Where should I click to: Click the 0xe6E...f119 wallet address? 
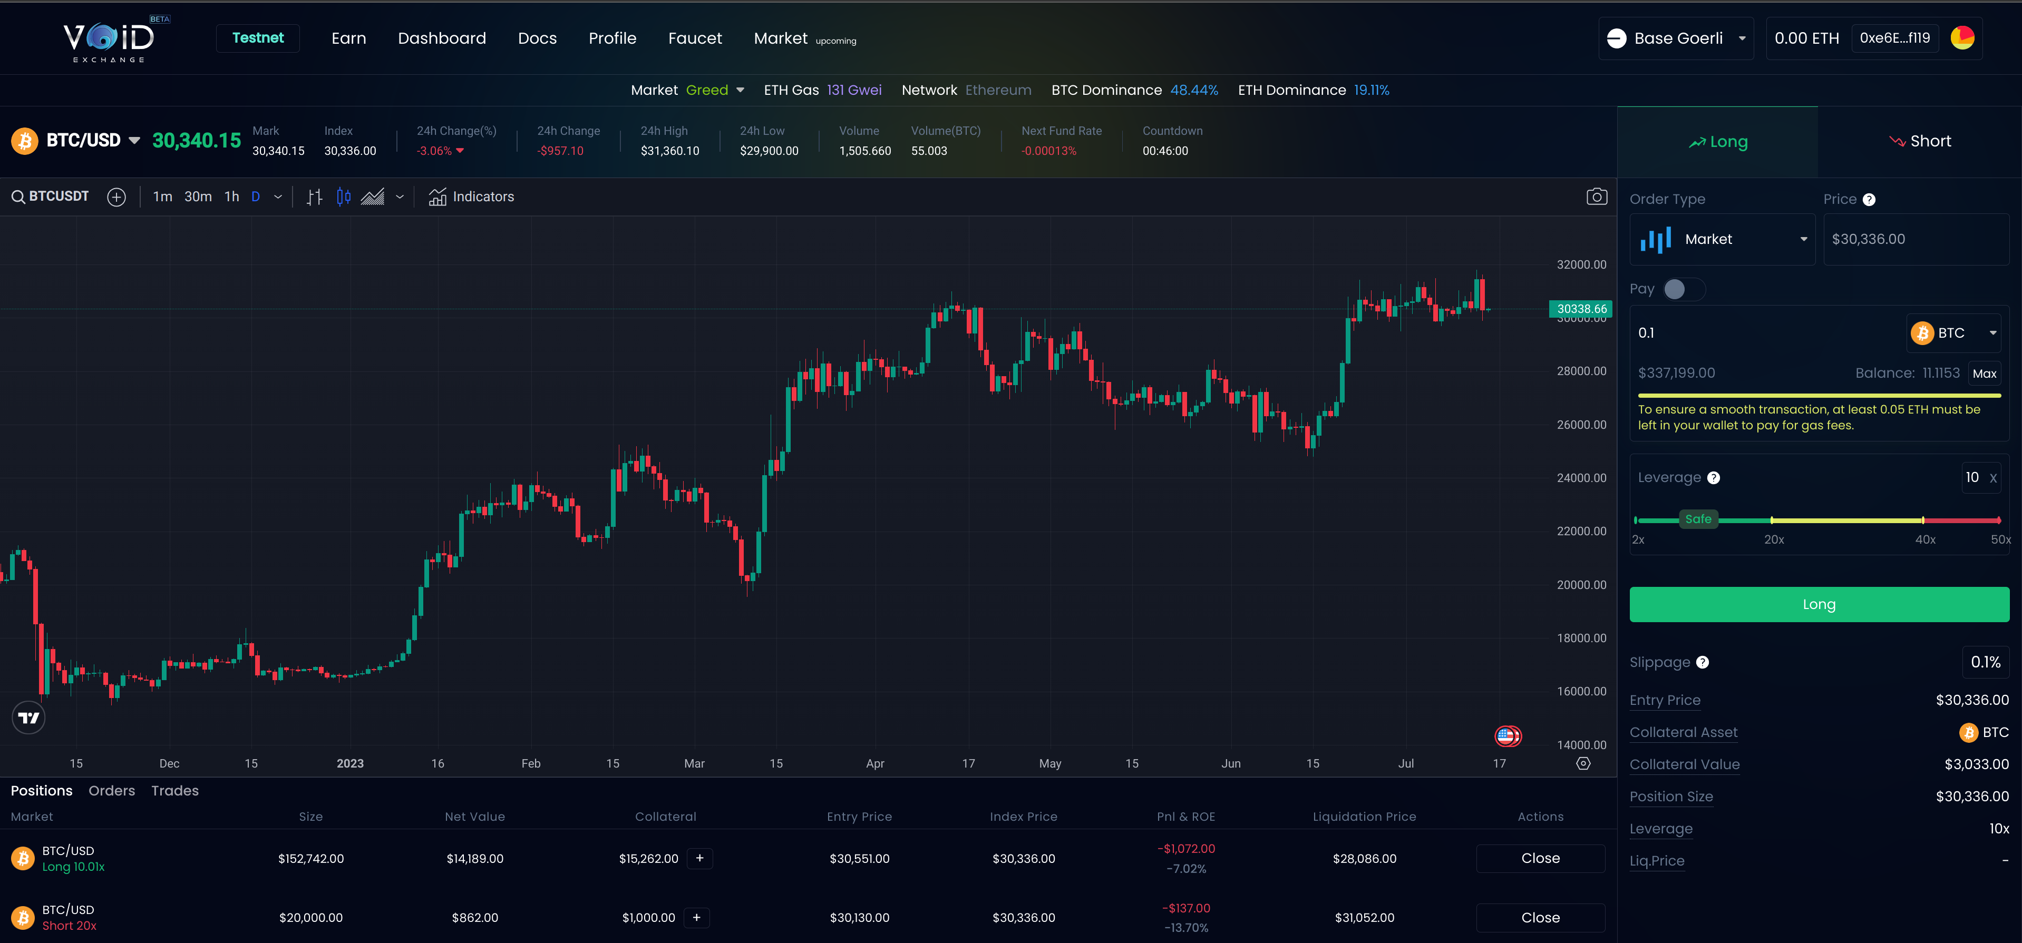tap(1894, 37)
